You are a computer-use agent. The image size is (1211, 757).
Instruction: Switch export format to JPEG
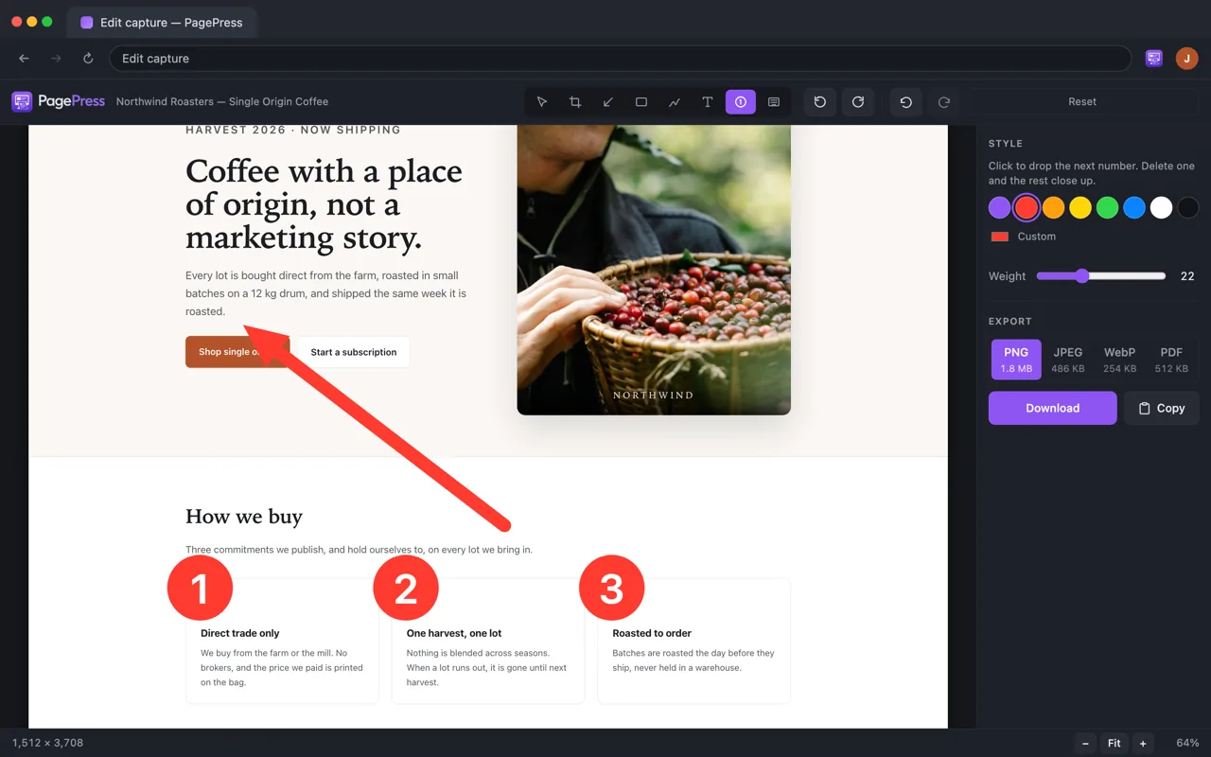tap(1068, 360)
